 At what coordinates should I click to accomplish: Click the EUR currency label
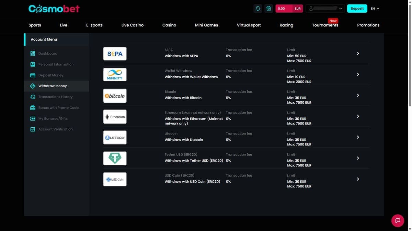[x=298, y=9]
